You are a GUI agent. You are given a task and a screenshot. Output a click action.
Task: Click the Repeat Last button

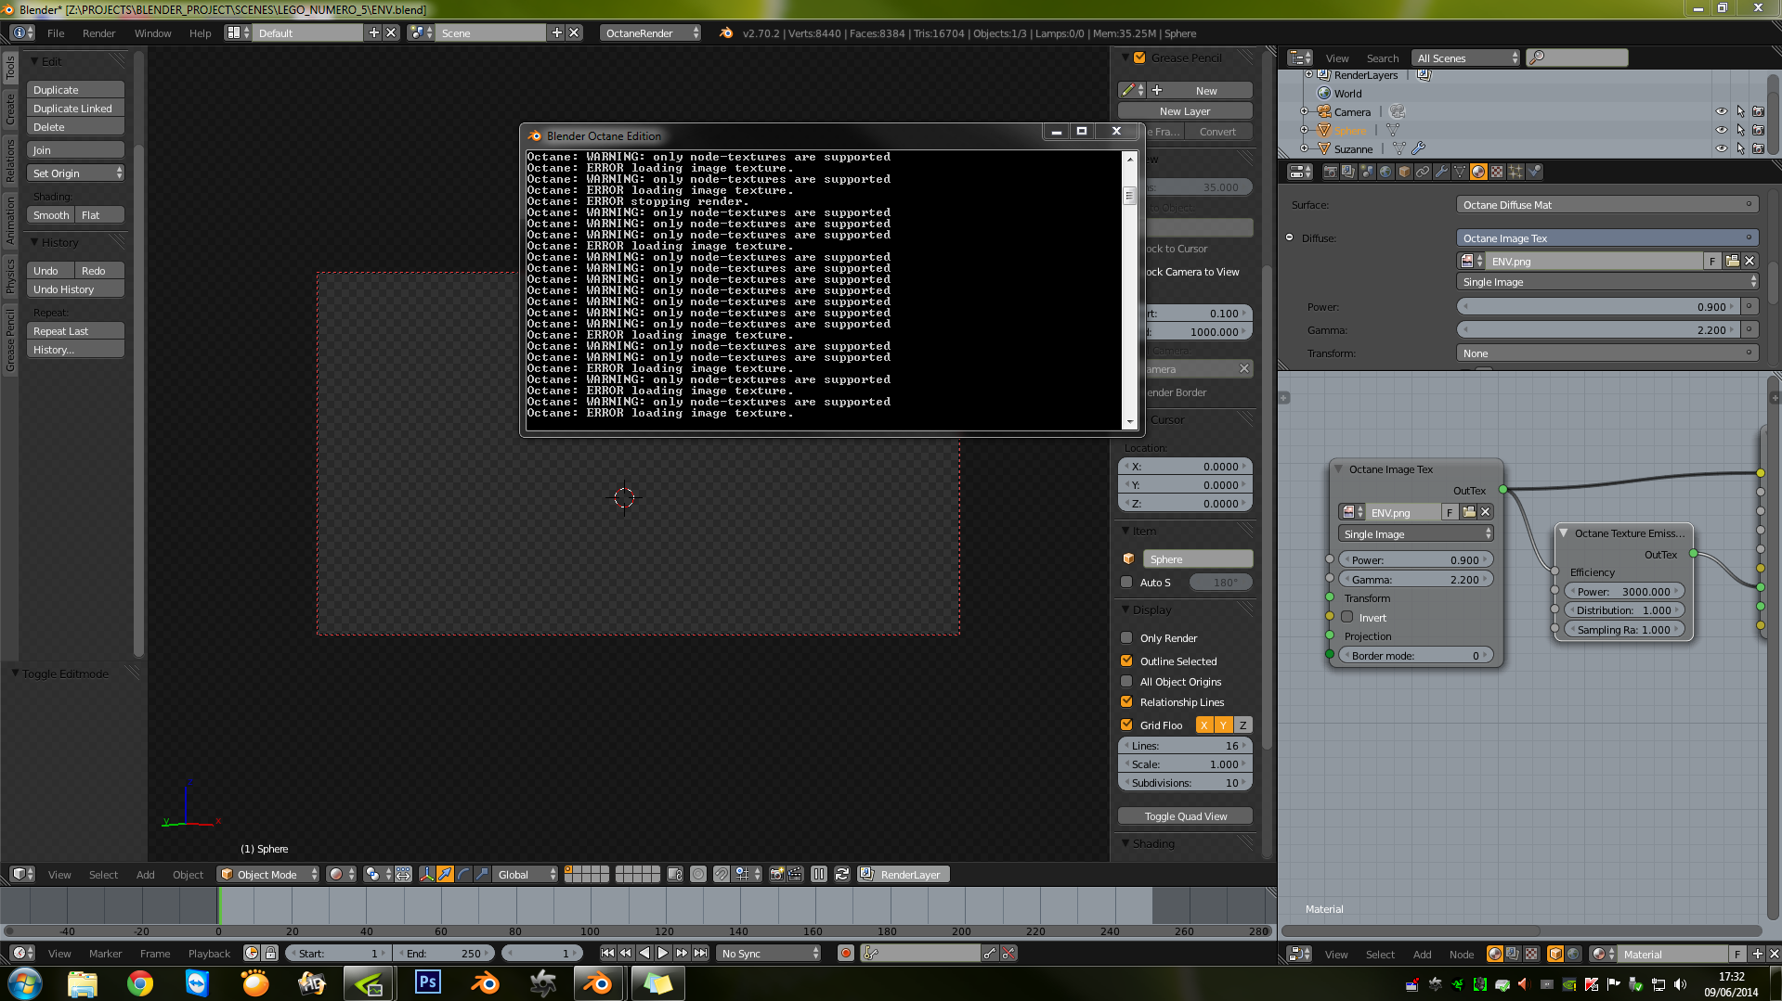click(x=75, y=331)
